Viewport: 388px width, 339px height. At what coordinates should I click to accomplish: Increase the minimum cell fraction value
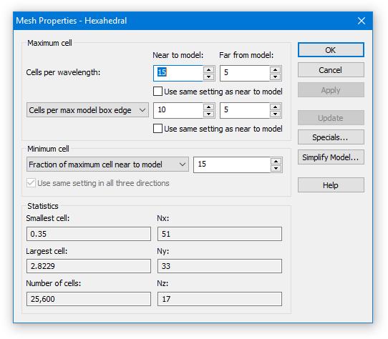[276, 161]
